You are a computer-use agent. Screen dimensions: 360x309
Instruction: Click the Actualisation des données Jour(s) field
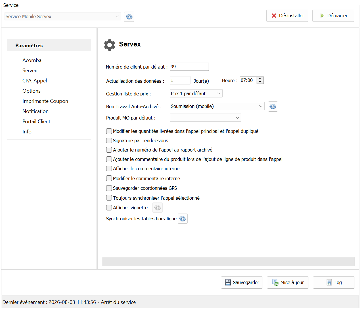180,80
